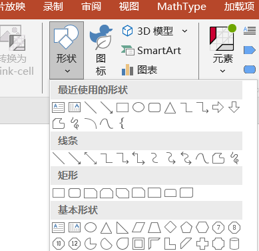This screenshot has width=259, height=251.
Task: Select the L-shape in 基本形状
Action: point(170,244)
